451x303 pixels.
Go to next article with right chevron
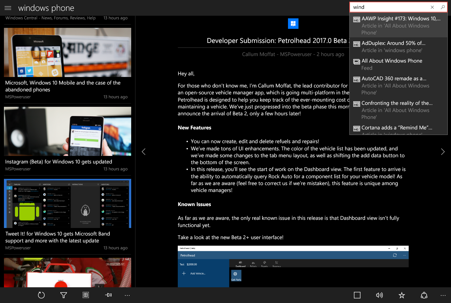coord(442,152)
